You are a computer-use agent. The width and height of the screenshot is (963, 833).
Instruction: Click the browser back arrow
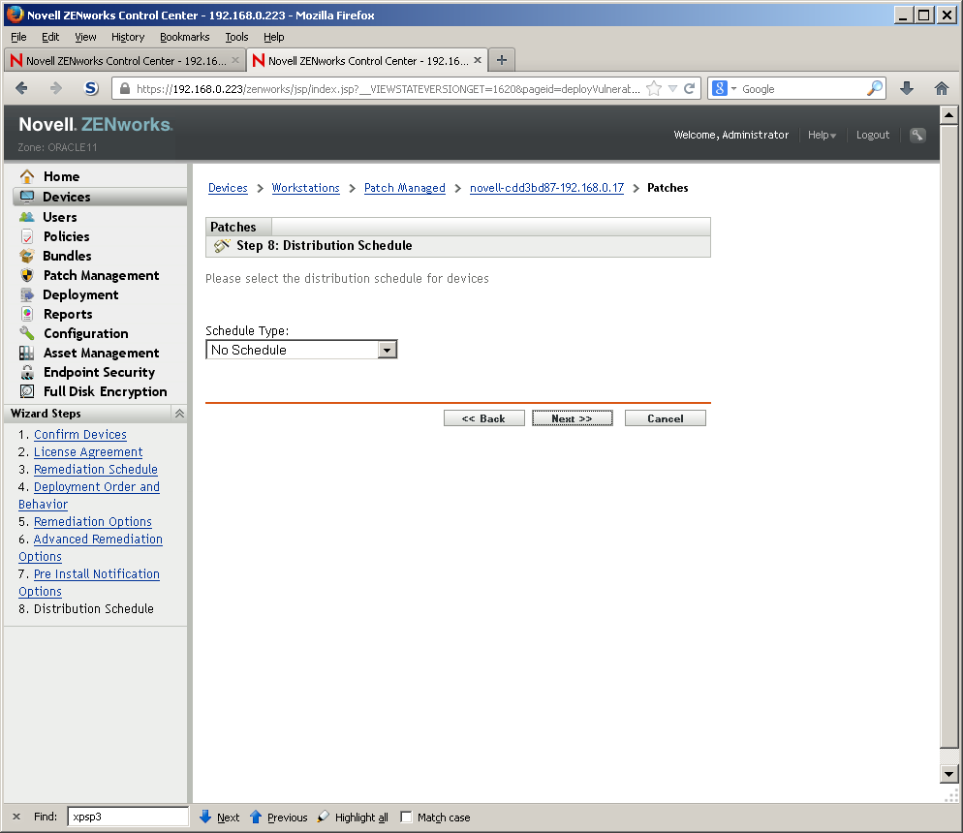click(x=21, y=88)
